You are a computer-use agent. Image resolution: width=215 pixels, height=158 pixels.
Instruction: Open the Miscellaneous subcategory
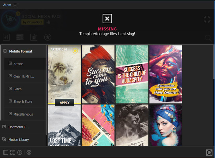pos(25,114)
